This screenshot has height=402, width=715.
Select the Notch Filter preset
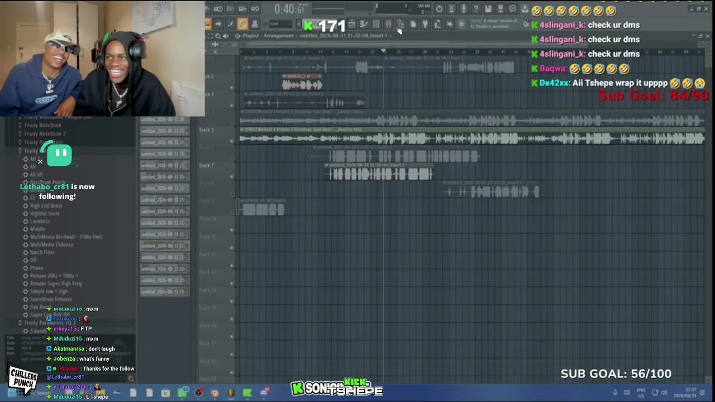pos(42,252)
